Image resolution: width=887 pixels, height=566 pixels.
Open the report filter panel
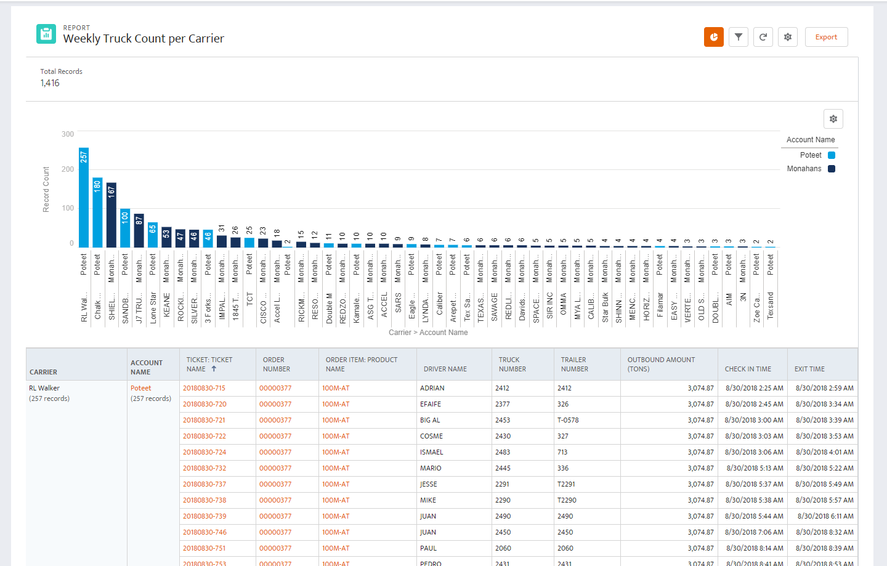pyautogui.click(x=739, y=37)
